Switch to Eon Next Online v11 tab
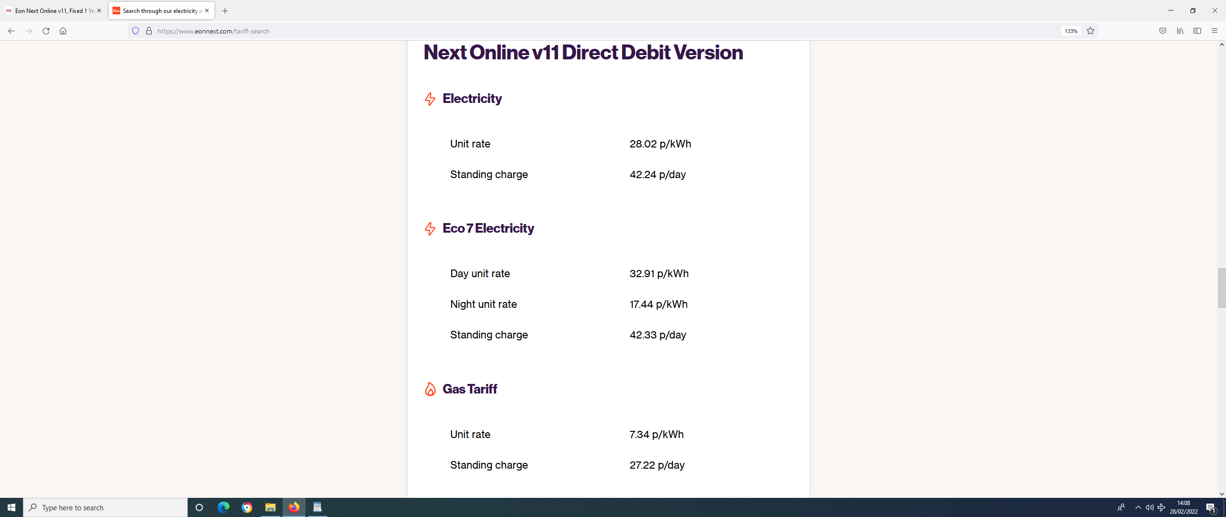The height and width of the screenshot is (517, 1226). pyautogui.click(x=54, y=11)
